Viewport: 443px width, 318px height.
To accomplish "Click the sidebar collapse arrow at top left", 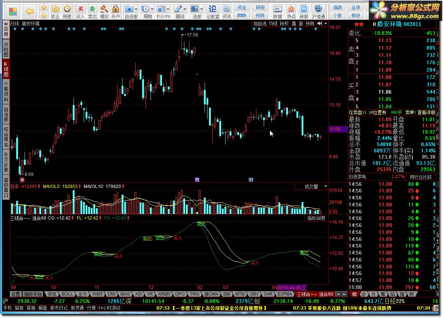I will coord(6,24).
